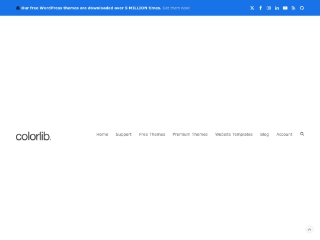Open the Blog menu item
This screenshot has height=240, width=320.
click(x=264, y=135)
